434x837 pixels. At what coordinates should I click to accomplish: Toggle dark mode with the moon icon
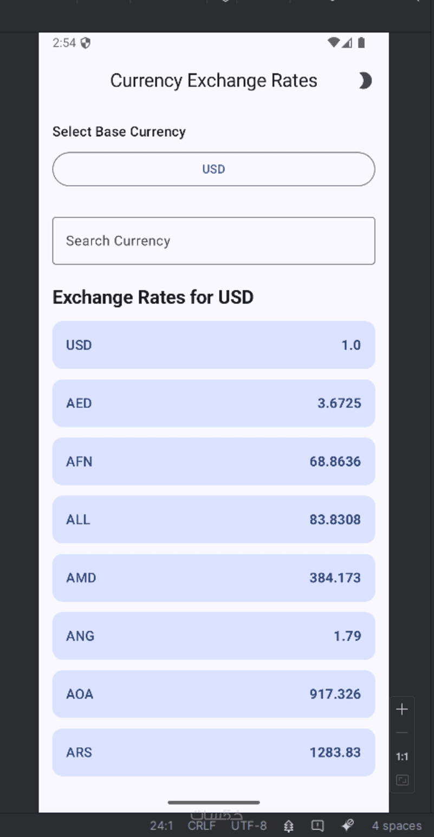pos(365,81)
